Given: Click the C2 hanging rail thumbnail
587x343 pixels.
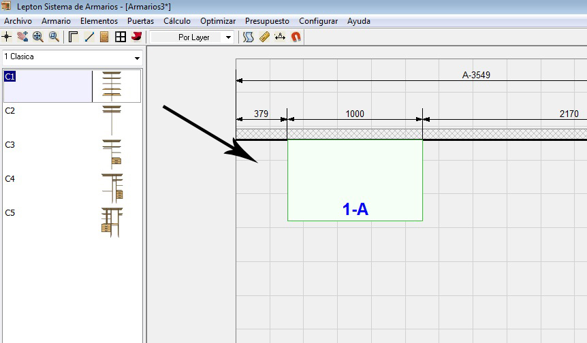Looking at the screenshot, I should click(112, 120).
